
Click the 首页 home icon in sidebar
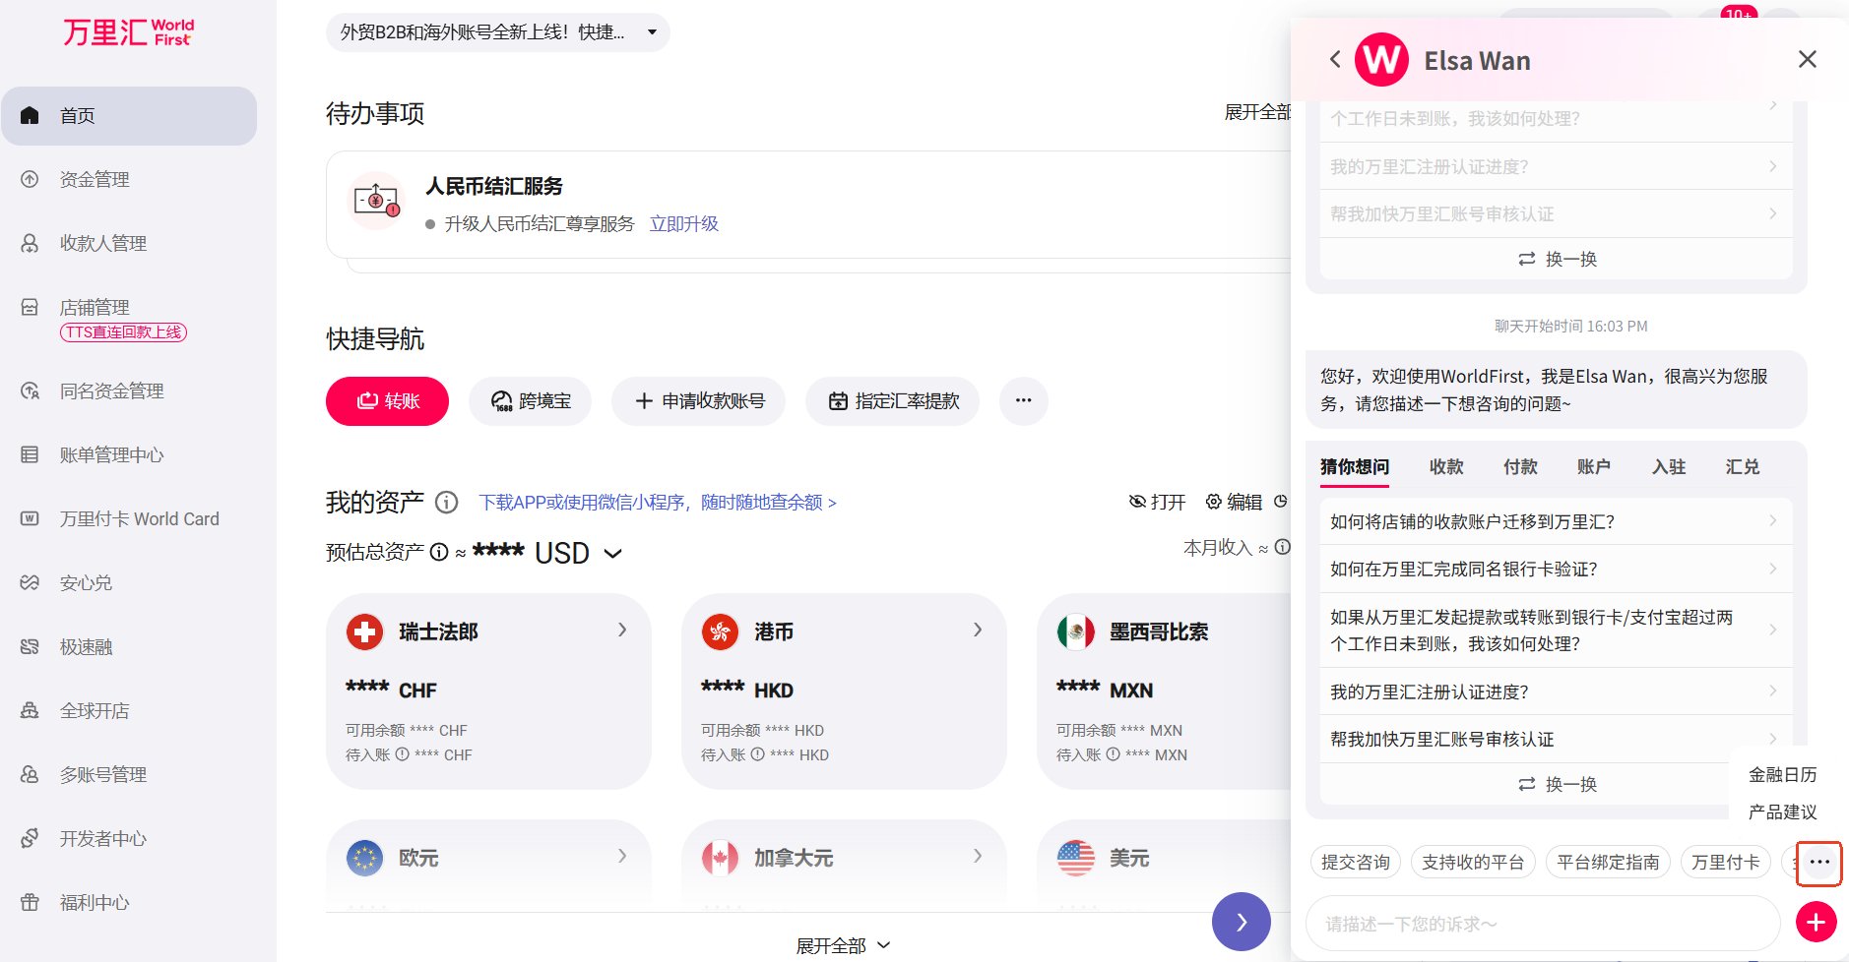tap(30, 115)
